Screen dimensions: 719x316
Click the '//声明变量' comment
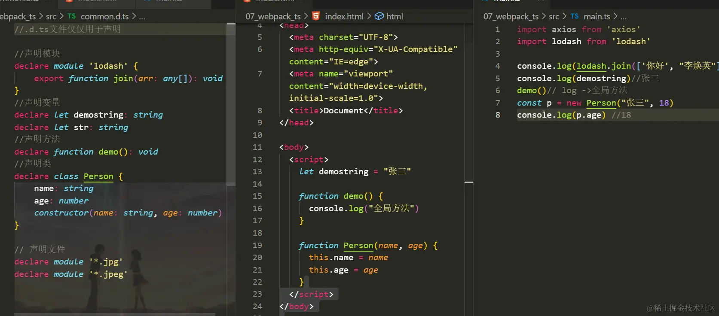[x=37, y=102]
